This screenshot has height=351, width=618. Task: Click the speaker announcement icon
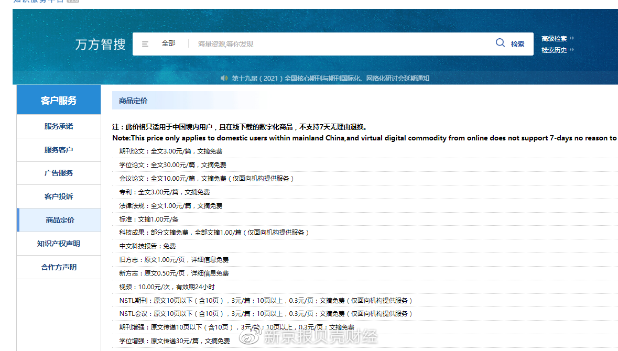pos(224,78)
